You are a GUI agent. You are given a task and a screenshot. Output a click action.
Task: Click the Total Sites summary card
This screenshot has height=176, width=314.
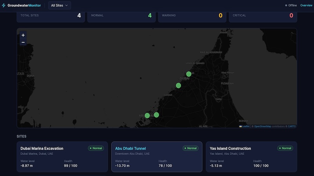point(51,17)
